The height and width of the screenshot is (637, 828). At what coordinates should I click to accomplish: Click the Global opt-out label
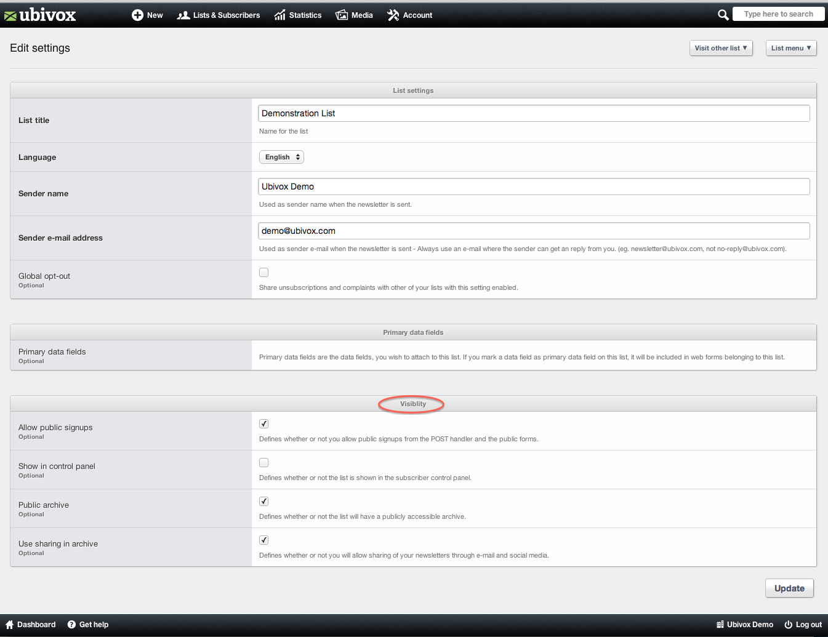(44, 276)
